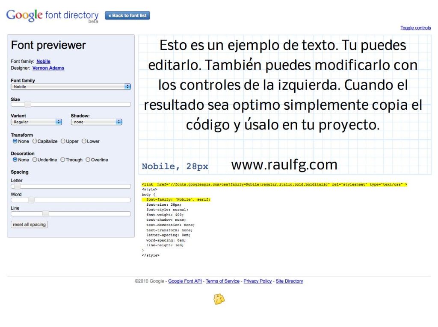Viewport: 438px width, 327px height.
Task: Select the Upper transform option
Action: (x=63, y=141)
